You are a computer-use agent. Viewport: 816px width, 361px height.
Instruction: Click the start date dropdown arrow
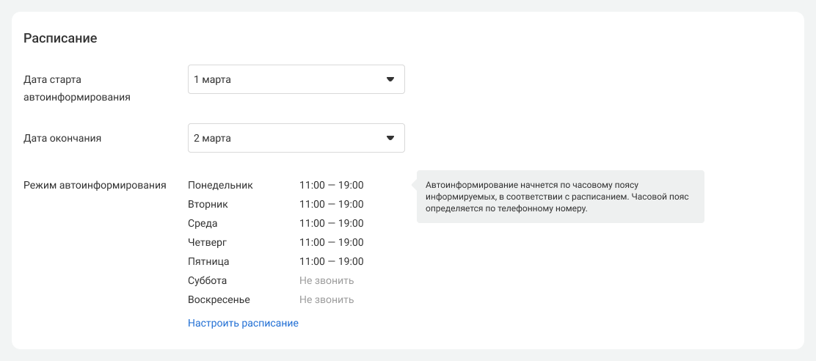[x=390, y=79]
